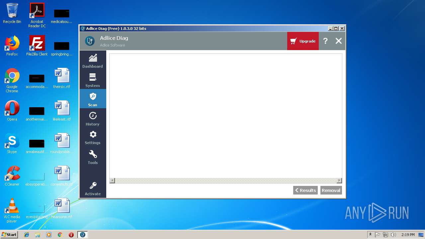Select the Skype desktop icon
The height and width of the screenshot is (239, 425).
click(x=12, y=143)
